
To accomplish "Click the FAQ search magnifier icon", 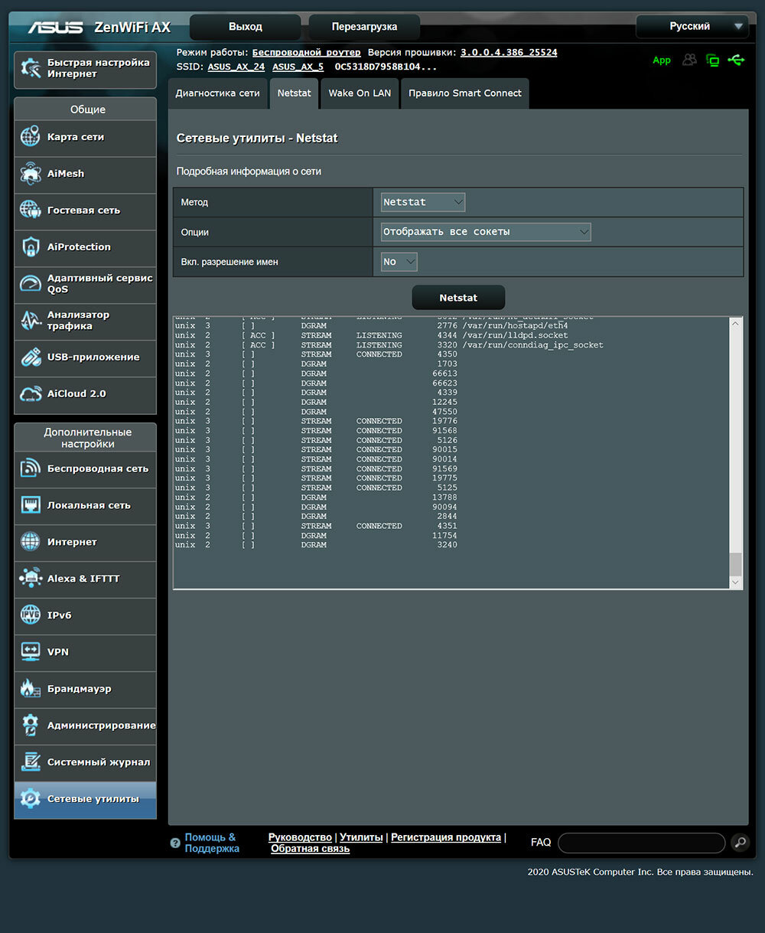I will coord(740,843).
